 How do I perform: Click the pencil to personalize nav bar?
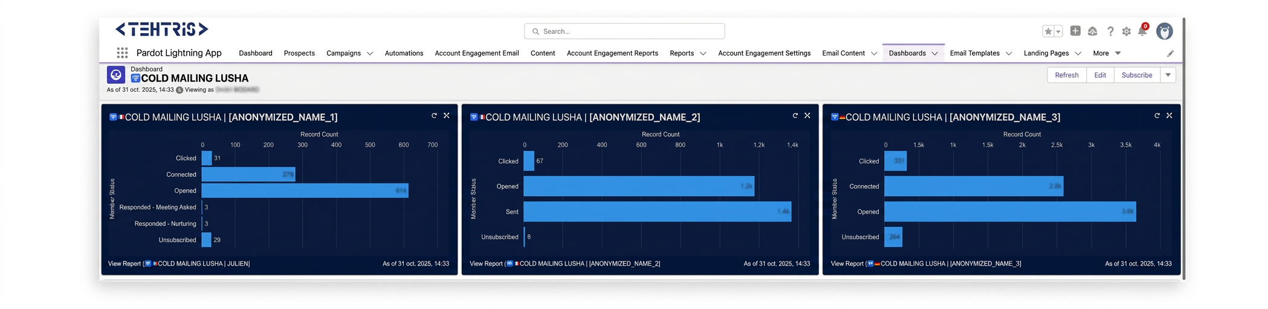pos(1170,53)
